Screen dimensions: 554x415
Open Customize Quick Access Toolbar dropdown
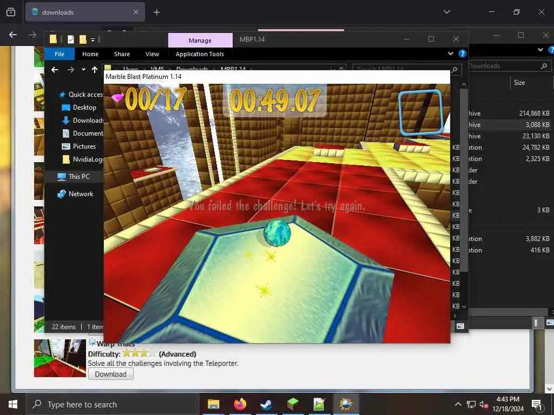tap(93, 39)
